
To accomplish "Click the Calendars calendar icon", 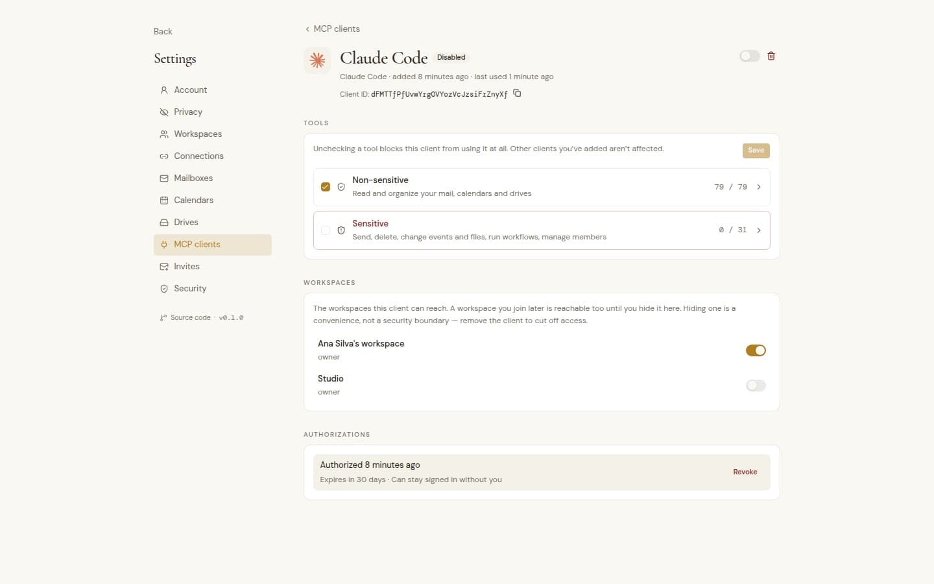I will [x=164, y=201].
